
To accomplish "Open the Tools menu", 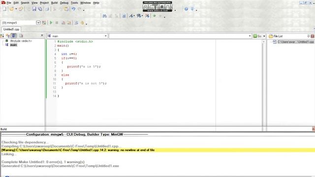I will click(x=74, y=3).
